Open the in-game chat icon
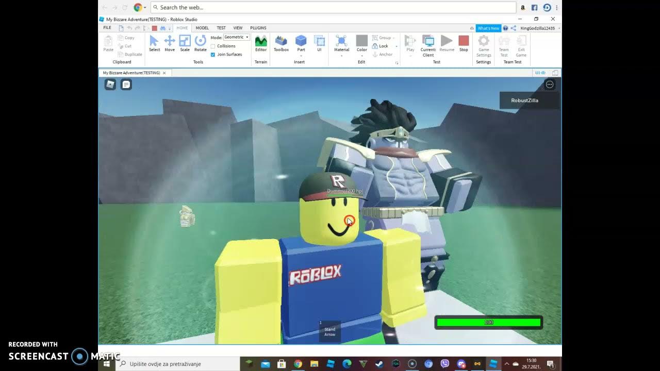This screenshot has width=660, height=371. [x=126, y=85]
